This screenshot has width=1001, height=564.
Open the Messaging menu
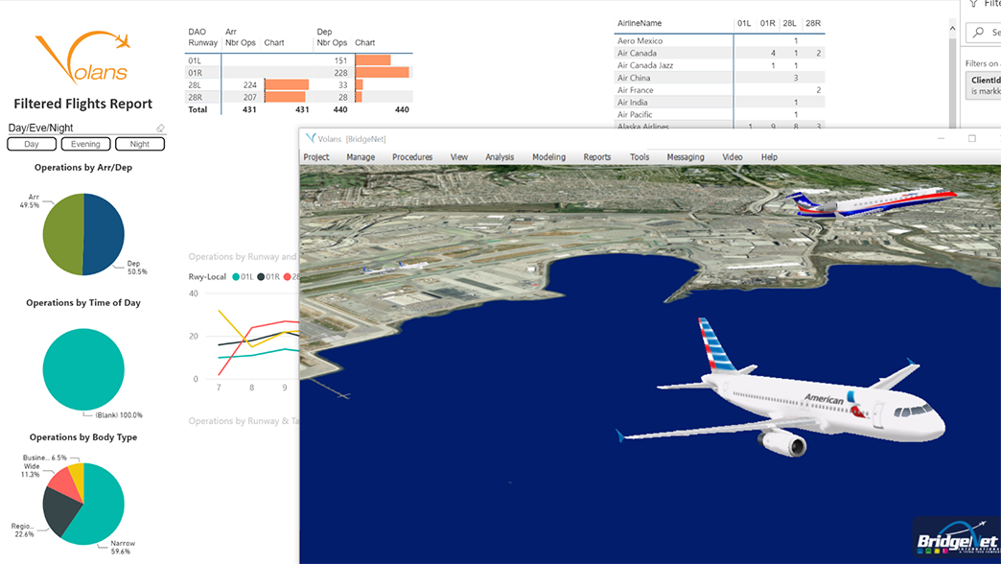(686, 157)
